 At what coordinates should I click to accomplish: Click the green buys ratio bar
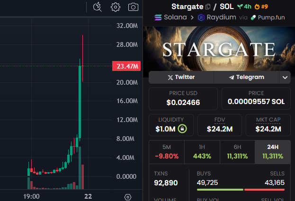tap(220, 190)
